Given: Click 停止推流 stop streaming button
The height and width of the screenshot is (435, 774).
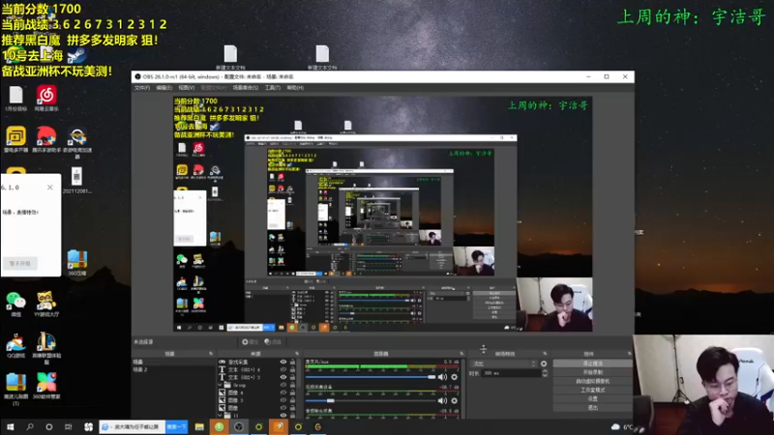Looking at the screenshot, I should tap(592, 363).
